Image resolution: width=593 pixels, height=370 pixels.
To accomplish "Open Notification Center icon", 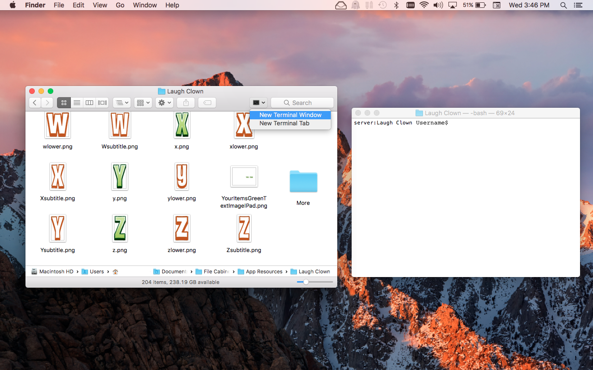I will tap(577, 5).
